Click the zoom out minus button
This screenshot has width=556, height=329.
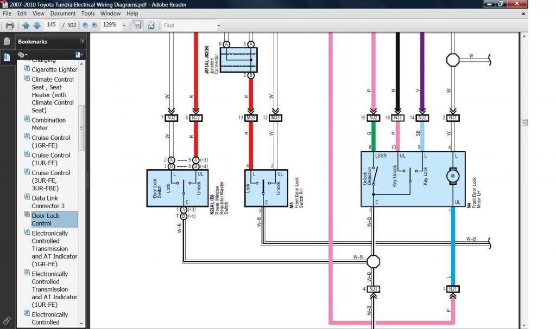(85, 25)
